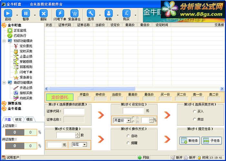Image resolution: width=226 pixels, height=161 pixels.
Task: Select the 买入 radio button
Action: click(x=195, y=111)
